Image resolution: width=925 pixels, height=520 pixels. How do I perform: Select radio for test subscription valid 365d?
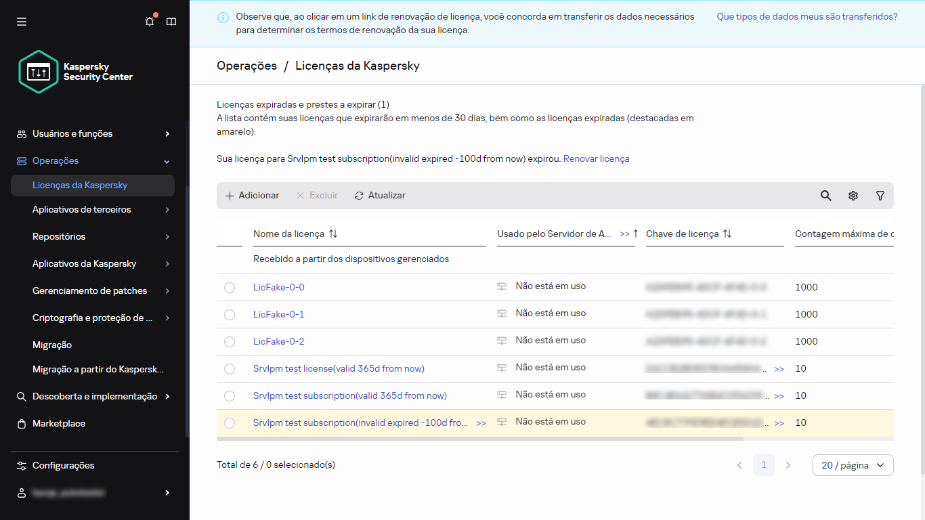coord(230,396)
